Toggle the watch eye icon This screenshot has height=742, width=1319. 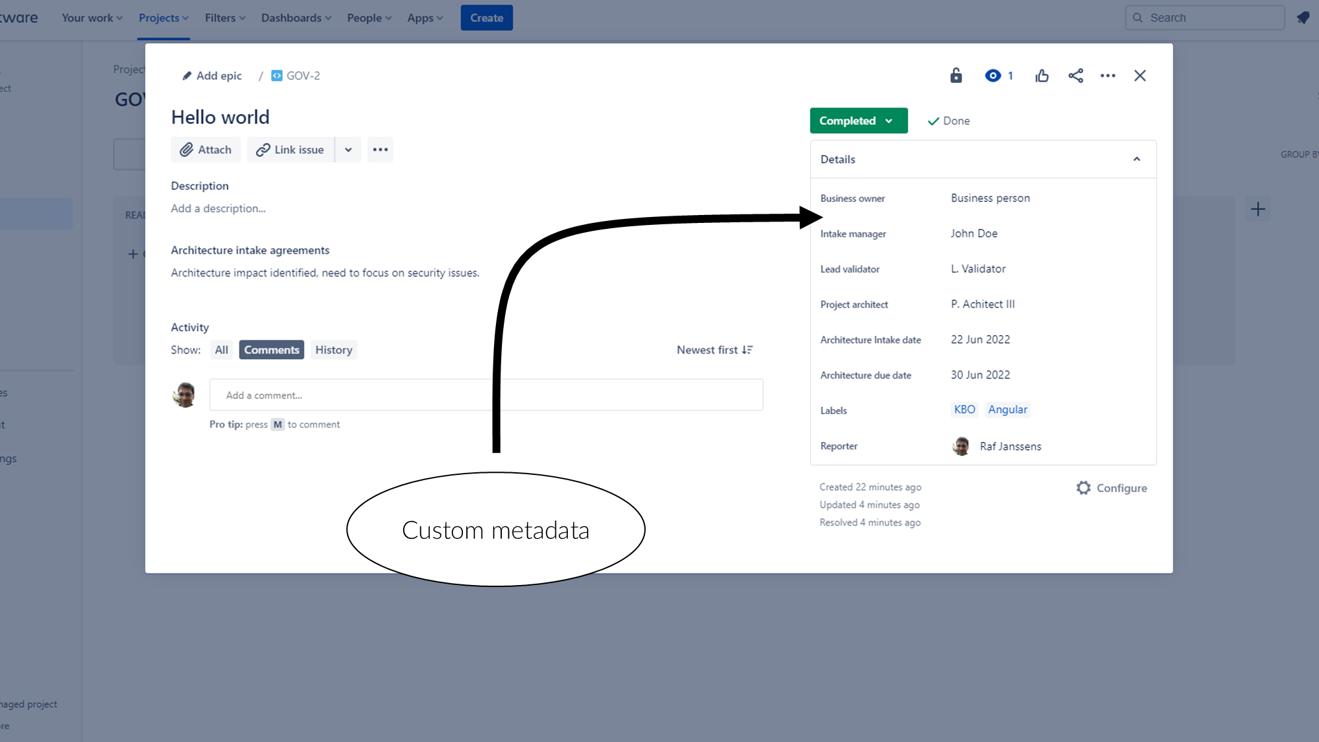click(x=993, y=76)
